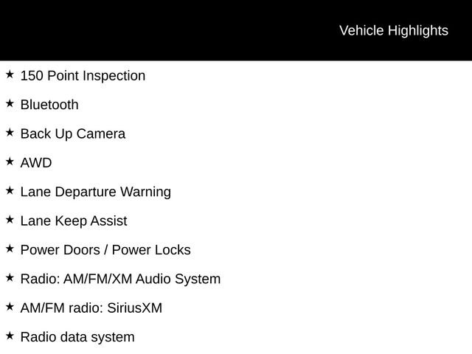This screenshot has height=354, width=472.
Task: Click the star icon next to Bluetooth
Action: [10, 103]
